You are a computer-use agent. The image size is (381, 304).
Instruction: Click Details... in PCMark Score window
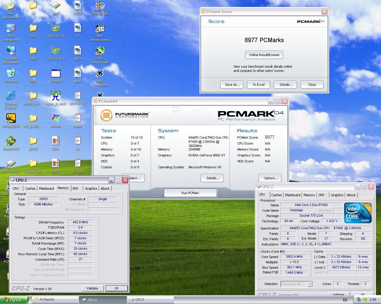pos(286,85)
